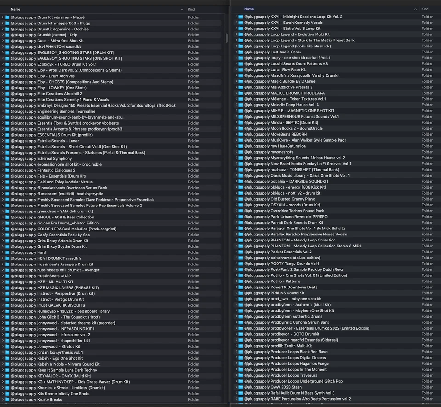Click folder icon of GHOUL - 808 & Bass Collection
441x407 pixels.
point(7,217)
